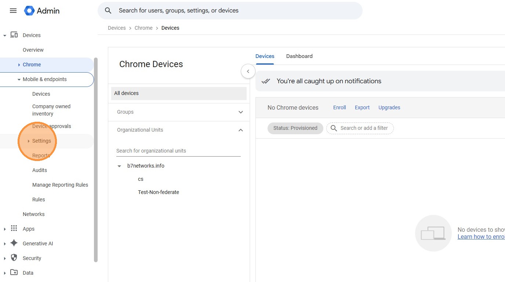Click the Upgrades link
Screen dimensions: 505x282
(389, 107)
